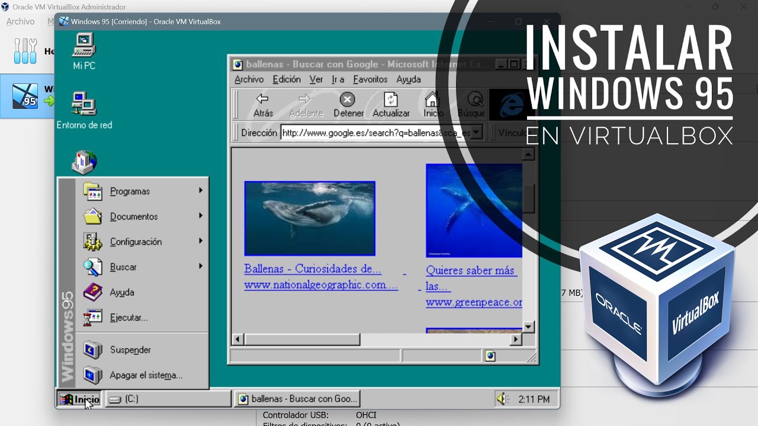The width and height of the screenshot is (758, 426).
Task: Open Configuración in the Start menu
Action: 143,241
